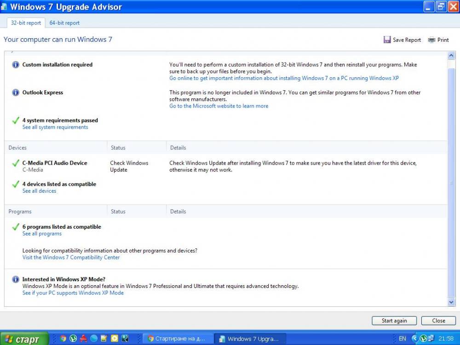Image resolution: width=460 pixels, height=345 pixels.
Task: Launch uTorrent from the quick launch bar
Action: click(x=73, y=339)
